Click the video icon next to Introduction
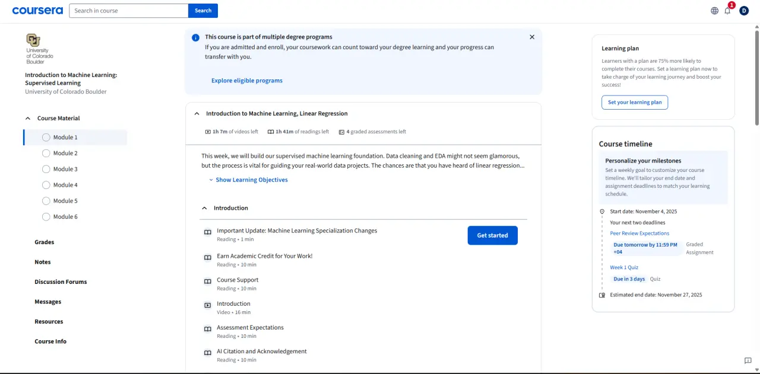This screenshot has width=760, height=374. click(x=208, y=305)
